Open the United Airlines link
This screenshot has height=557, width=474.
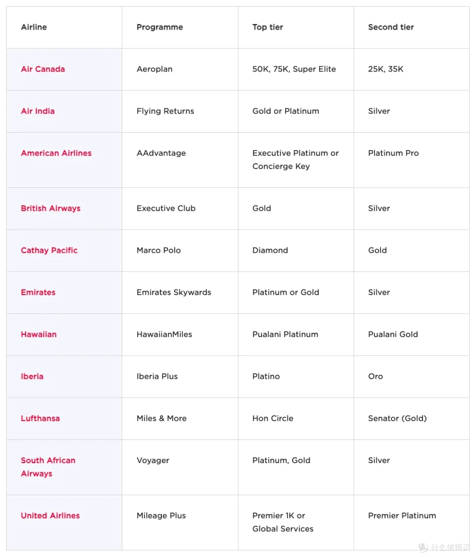[50, 516]
